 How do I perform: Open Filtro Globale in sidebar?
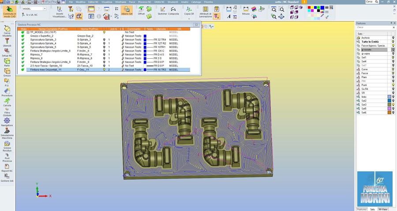click(x=7, y=112)
